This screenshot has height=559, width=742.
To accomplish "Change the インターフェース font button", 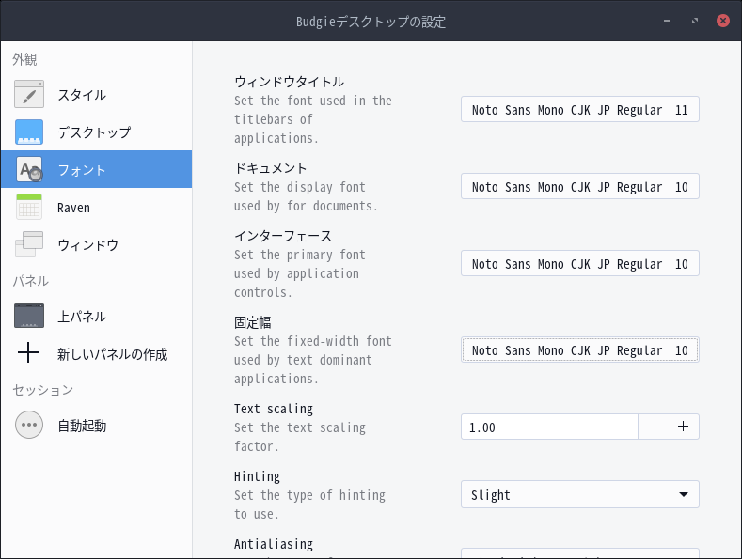I will coord(579,263).
